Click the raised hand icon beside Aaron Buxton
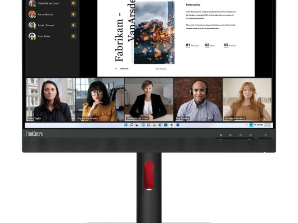Screen dimensions: 298x223 click(73, 14)
